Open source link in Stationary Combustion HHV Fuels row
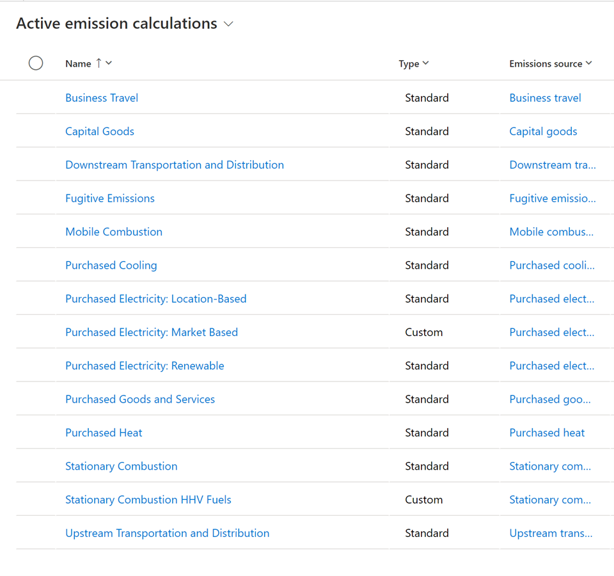Image resolution: width=614 pixels, height=576 pixels. (550, 500)
